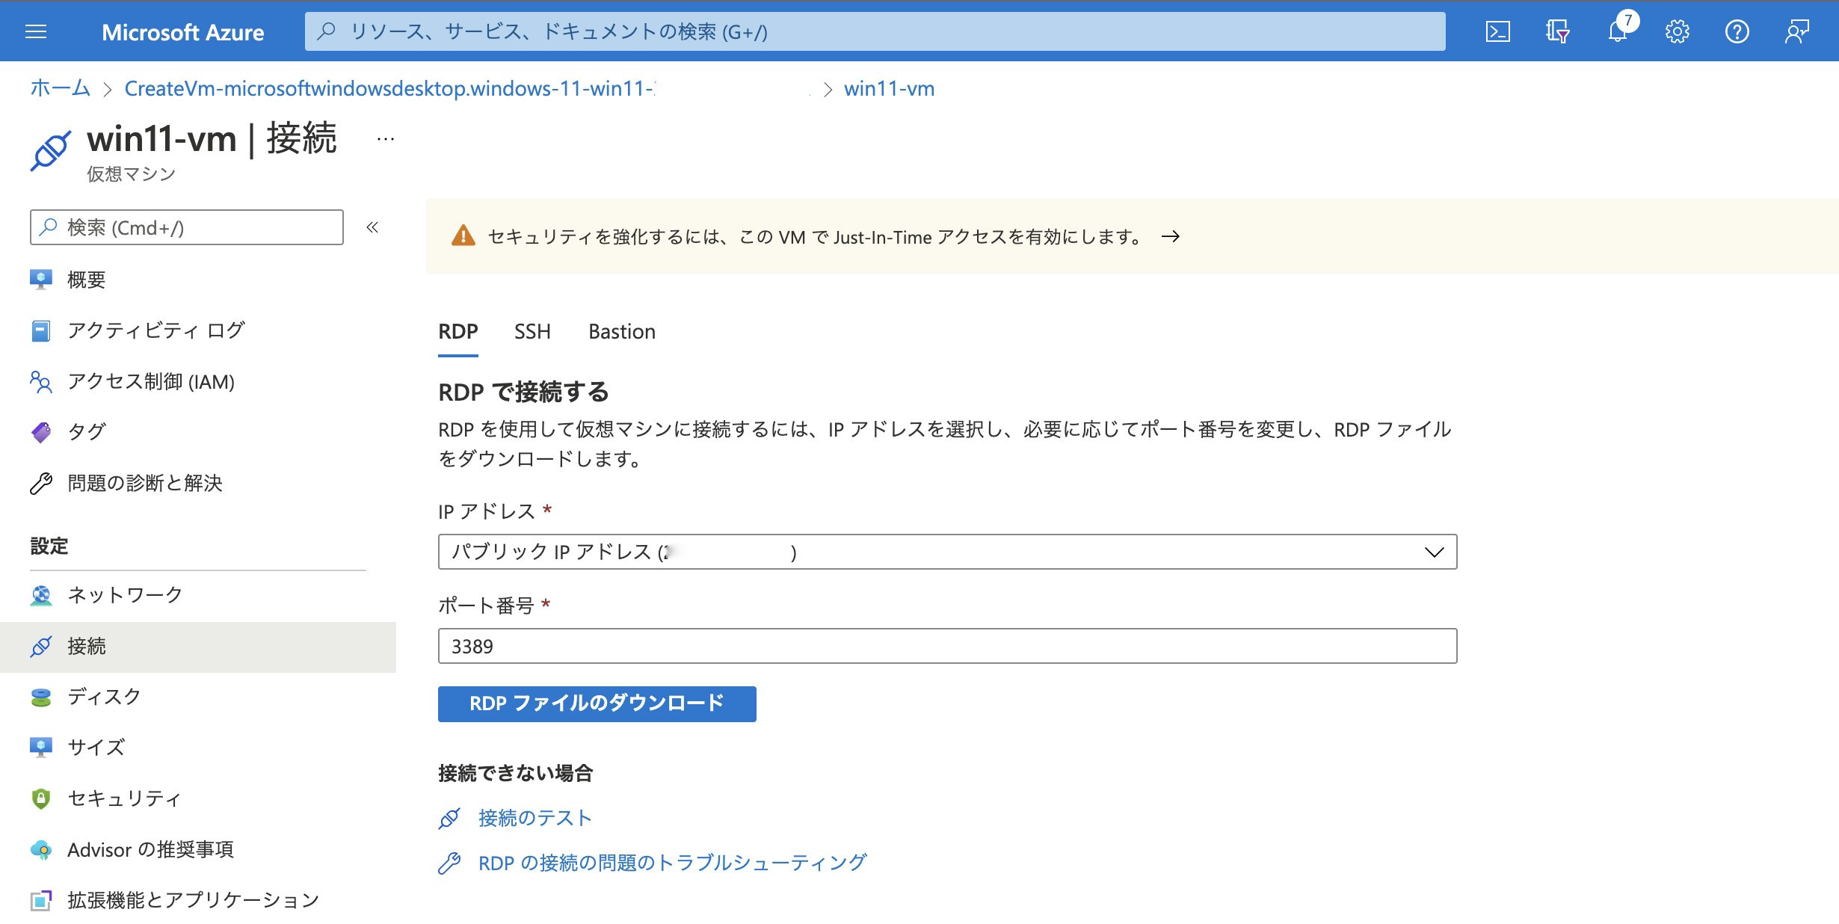Image resolution: width=1839 pixels, height=924 pixels.
Task: Open the settings gear in the top bar
Action: [x=1678, y=31]
